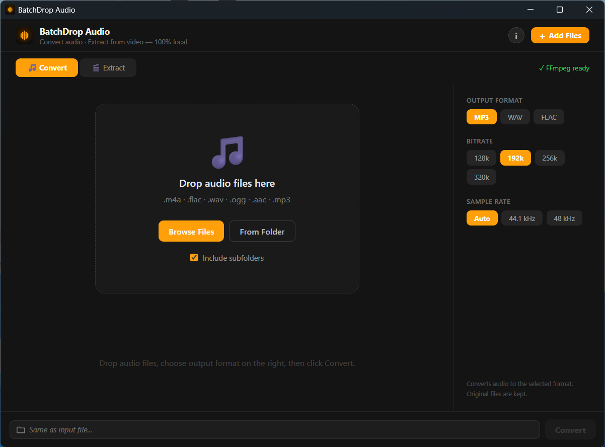Viewport: 605px width, 447px height.
Task: Select FLAC output format
Action: pyautogui.click(x=549, y=117)
